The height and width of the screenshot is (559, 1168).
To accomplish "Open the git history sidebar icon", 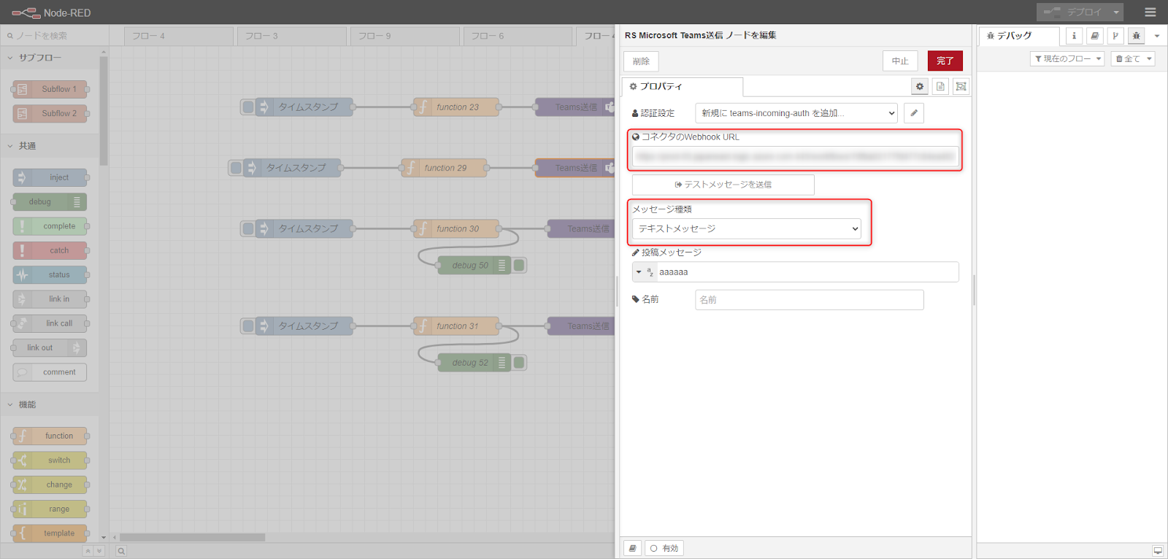I will 1115,36.
